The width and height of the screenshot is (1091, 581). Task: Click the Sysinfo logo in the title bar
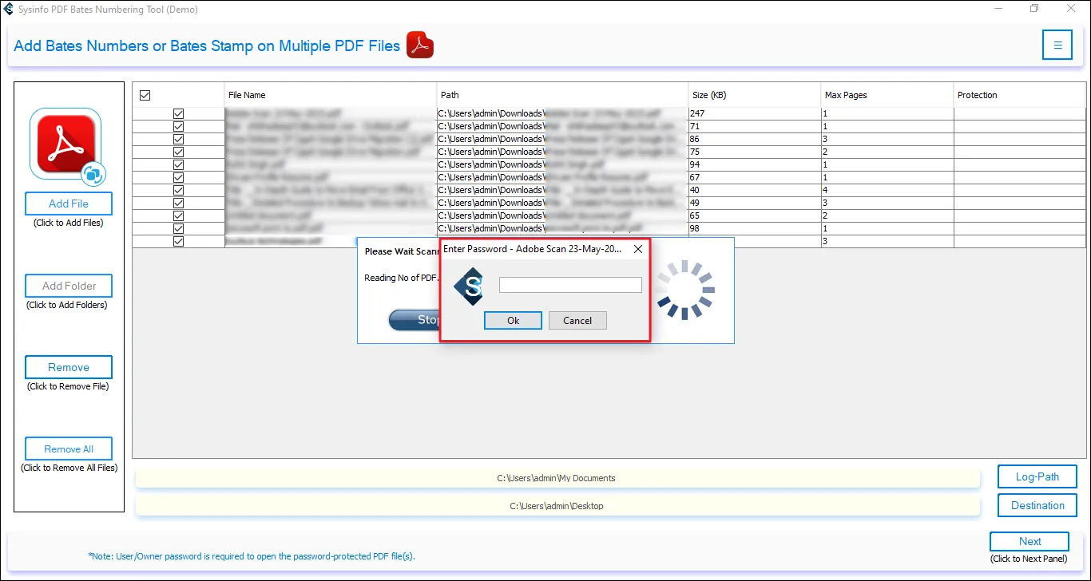click(x=9, y=10)
